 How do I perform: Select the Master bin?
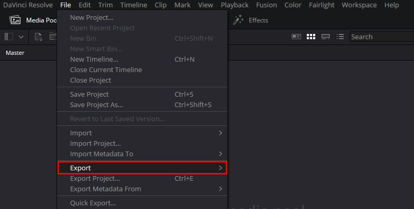click(15, 53)
